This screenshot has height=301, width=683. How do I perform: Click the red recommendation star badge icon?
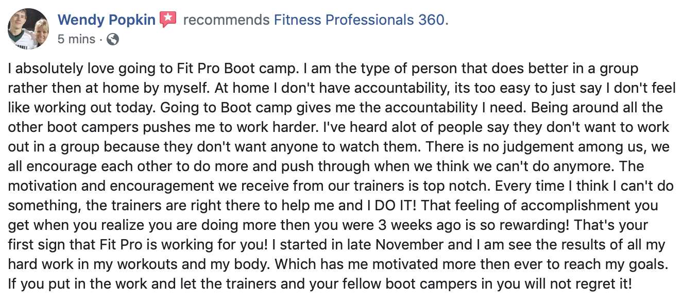(168, 20)
